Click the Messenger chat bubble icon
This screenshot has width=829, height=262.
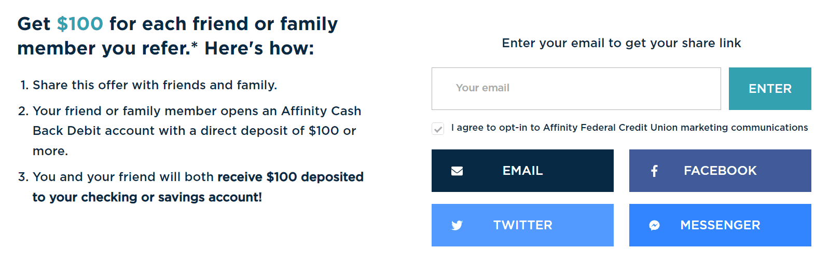[655, 225]
